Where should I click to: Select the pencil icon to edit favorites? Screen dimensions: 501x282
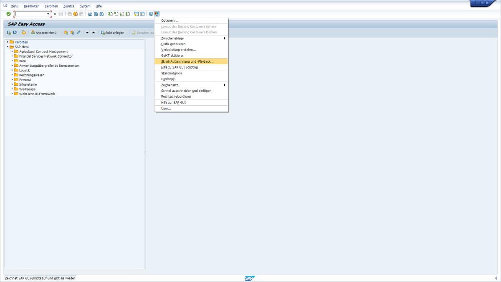pos(78,32)
